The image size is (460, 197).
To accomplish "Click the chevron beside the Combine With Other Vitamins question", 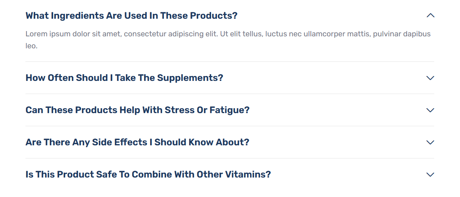I will click(x=430, y=175).
